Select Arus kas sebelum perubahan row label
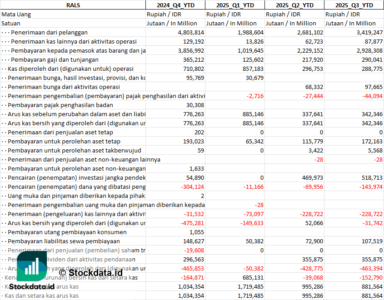Image resolution: width=384 pixels, height=300 pixels. (x=73, y=114)
